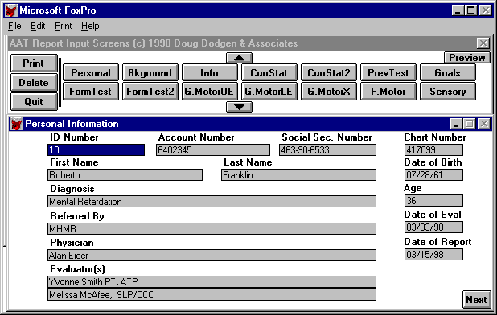The height and width of the screenshot is (315, 497).
Task: Open the Edit menu
Action: point(38,26)
